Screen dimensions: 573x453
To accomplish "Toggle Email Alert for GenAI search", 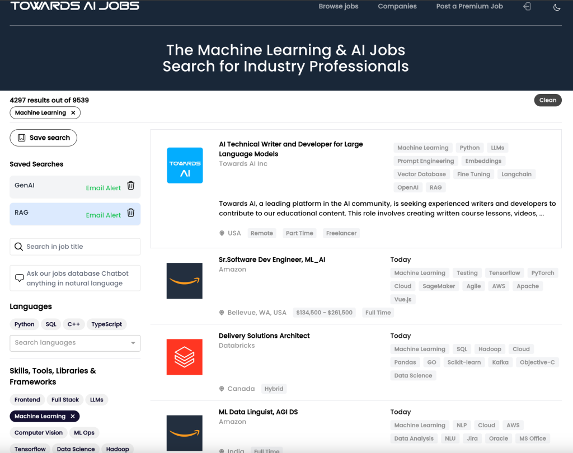I will click(104, 188).
